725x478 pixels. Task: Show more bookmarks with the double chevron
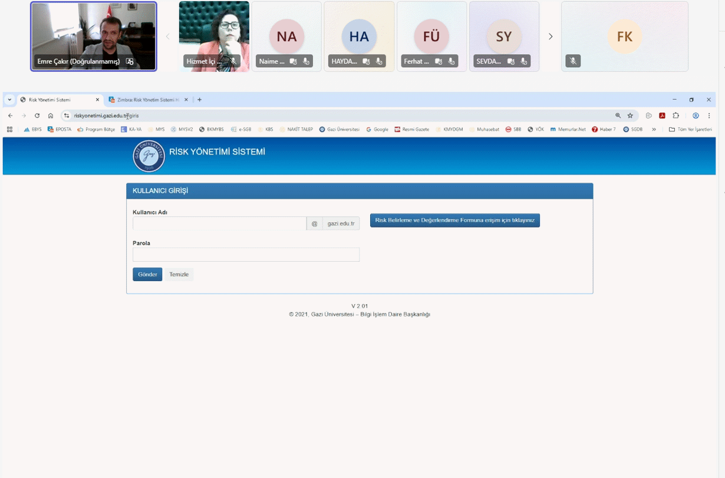(x=654, y=130)
